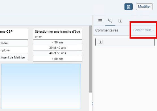Click Copier tout... link
This screenshot has width=157, height=111.
pos(143,30)
